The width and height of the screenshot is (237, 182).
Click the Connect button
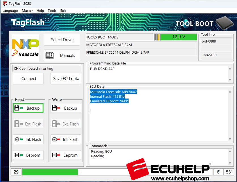click(x=28, y=78)
